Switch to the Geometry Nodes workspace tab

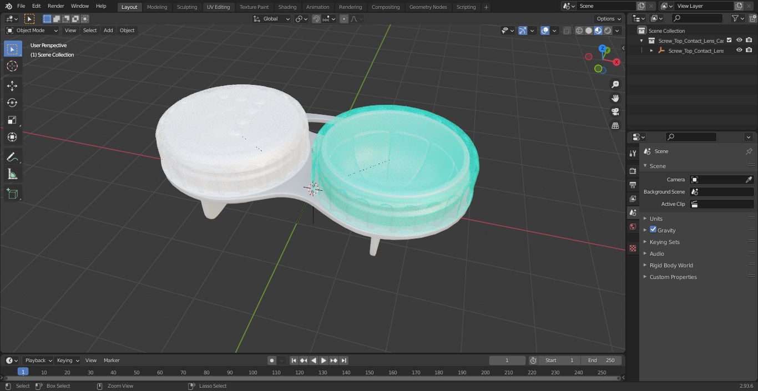(x=428, y=7)
